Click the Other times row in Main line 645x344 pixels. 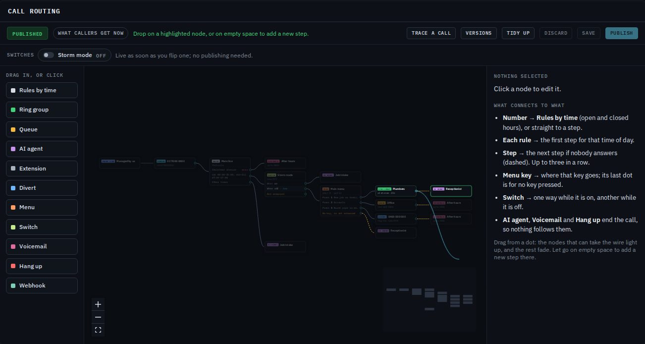[x=230, y=182]
